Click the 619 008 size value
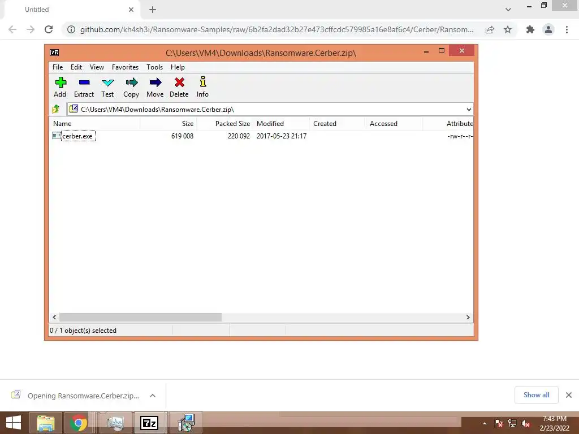The height and width of the screenshot is (434, 579). [182, 136]
